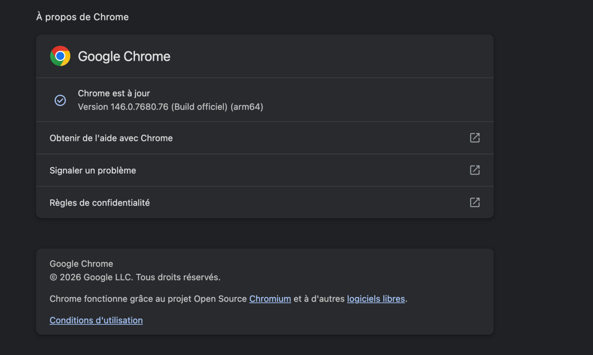Click the Google Chrome logo icon

[x=60, y=56]
